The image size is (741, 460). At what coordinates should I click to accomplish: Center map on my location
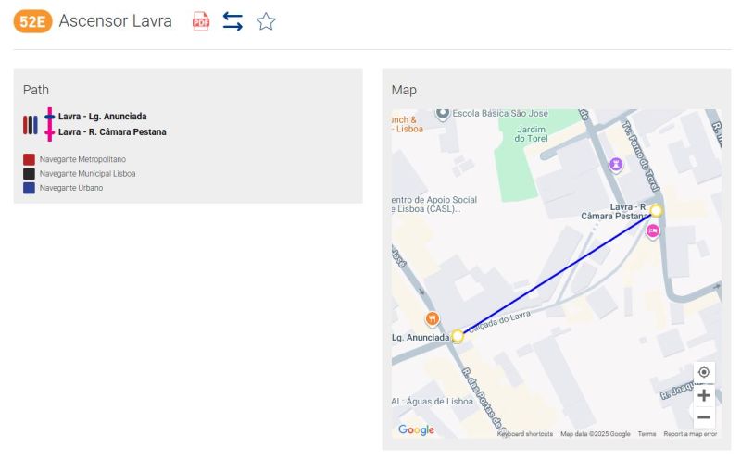704,372
